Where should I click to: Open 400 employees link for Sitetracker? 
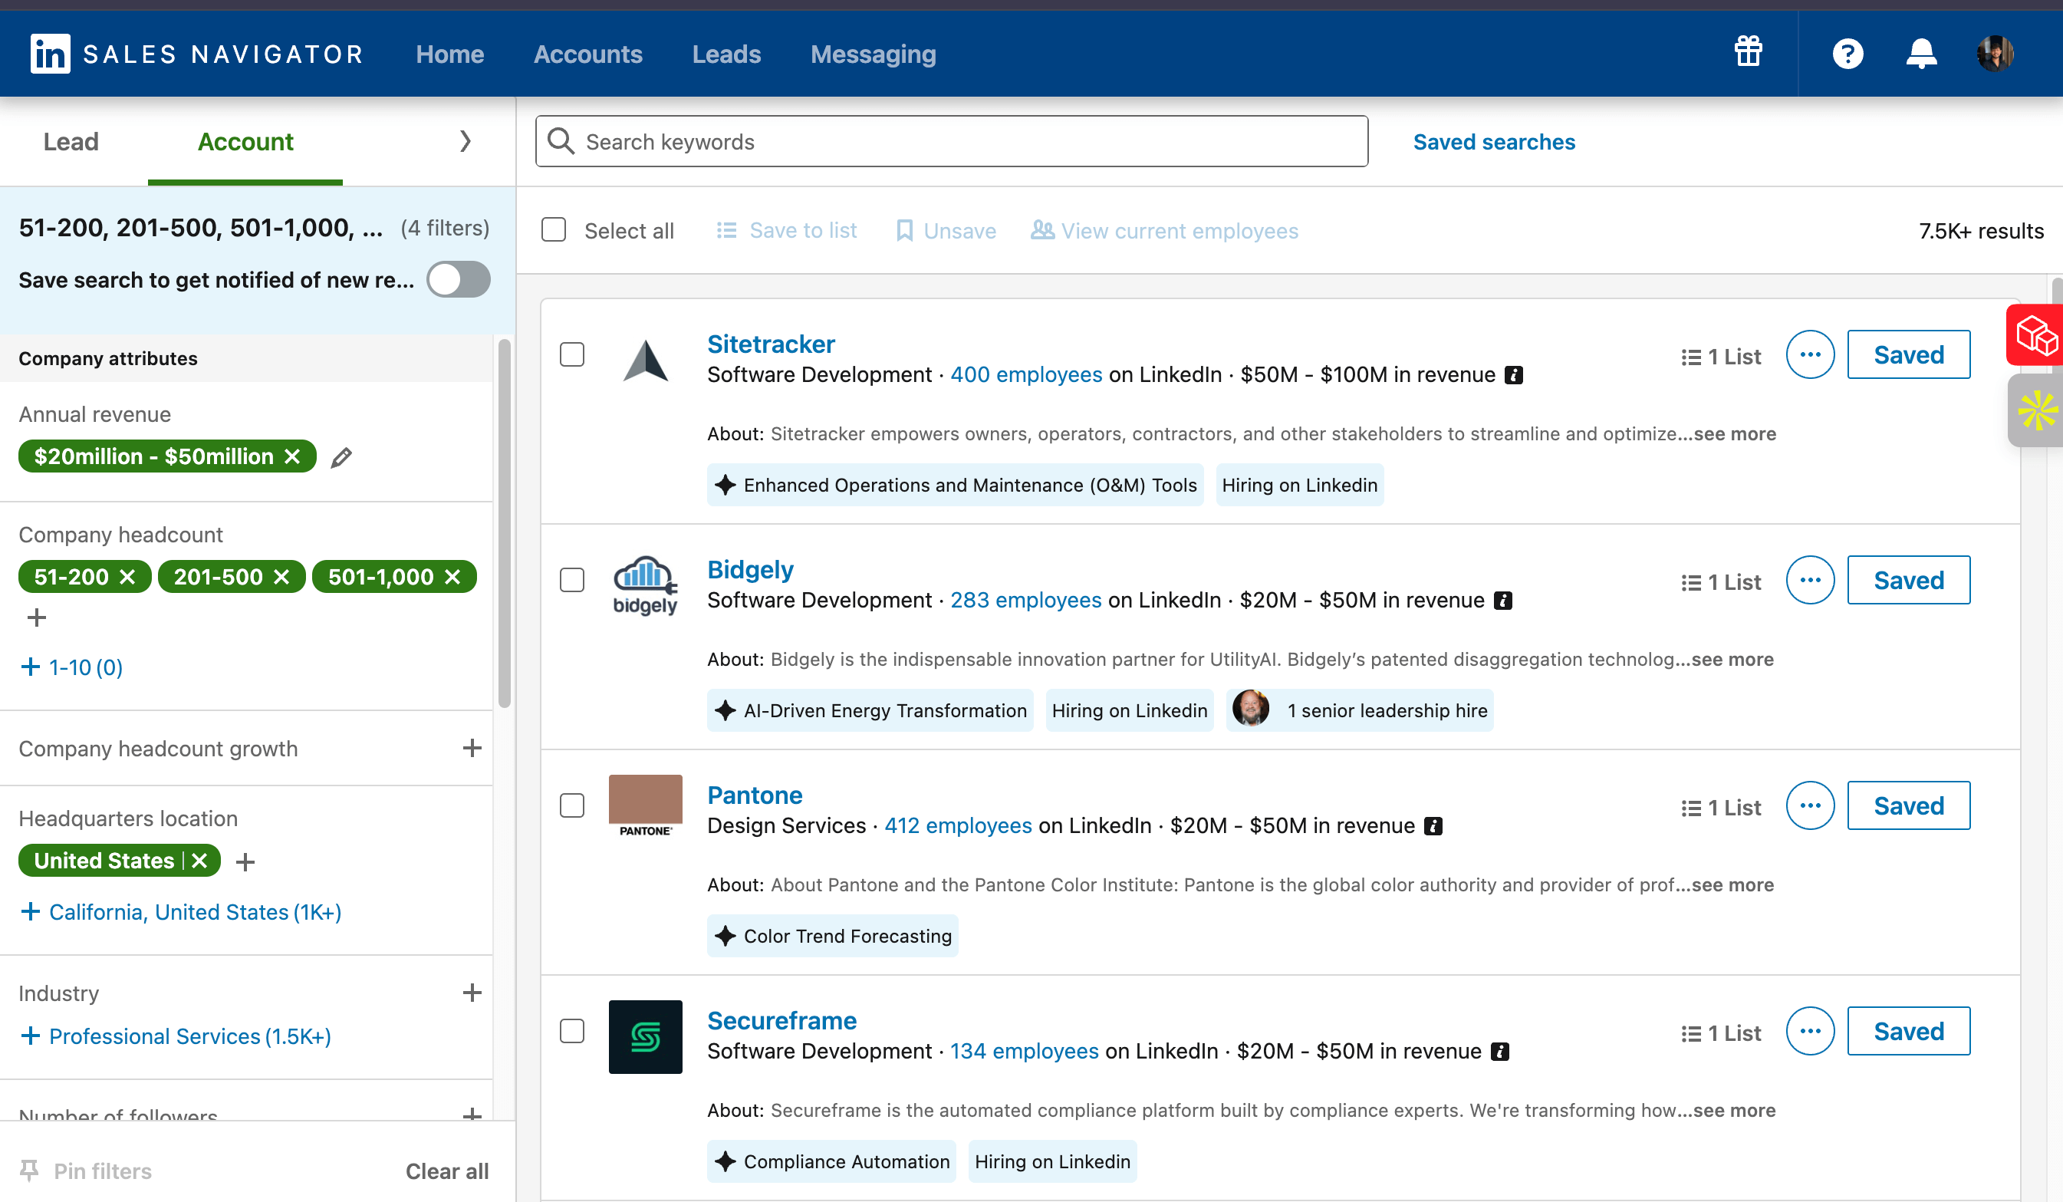coord(1026,375)
